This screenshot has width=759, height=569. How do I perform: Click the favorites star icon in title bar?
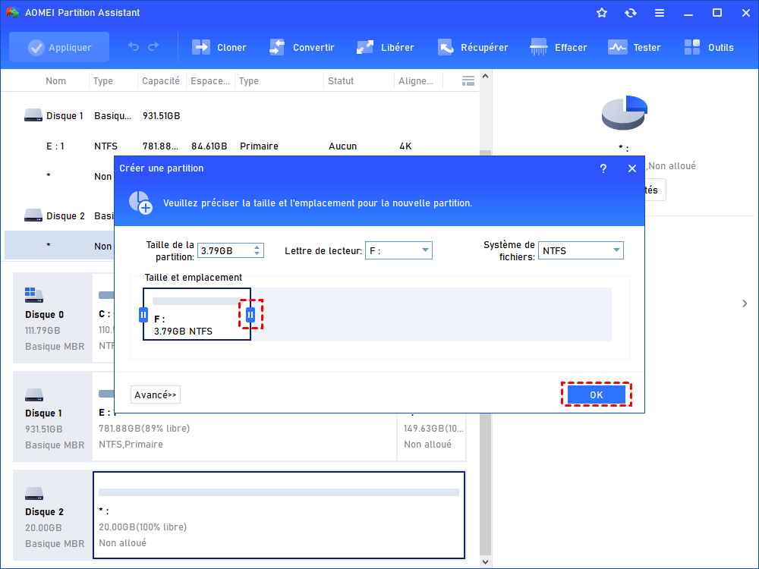coord(602,13)
